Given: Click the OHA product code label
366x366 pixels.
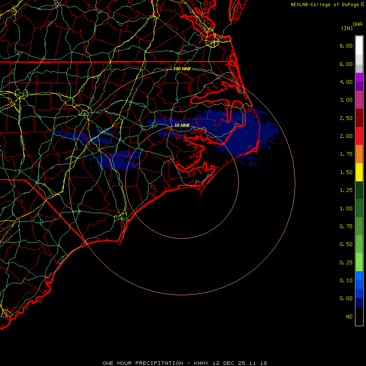Looking at the screenshot, I should pos(357,24).
